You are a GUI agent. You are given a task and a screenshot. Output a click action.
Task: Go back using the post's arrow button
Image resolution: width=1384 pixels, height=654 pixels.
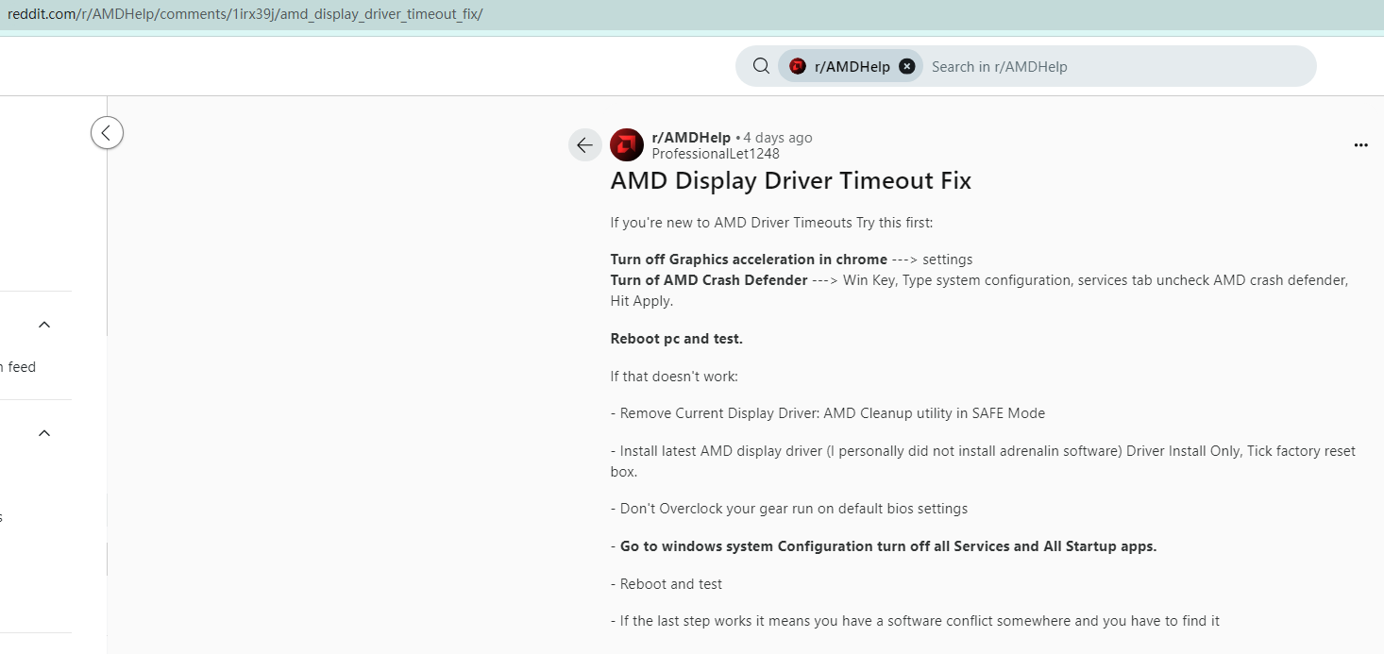[x=585, y=144]
